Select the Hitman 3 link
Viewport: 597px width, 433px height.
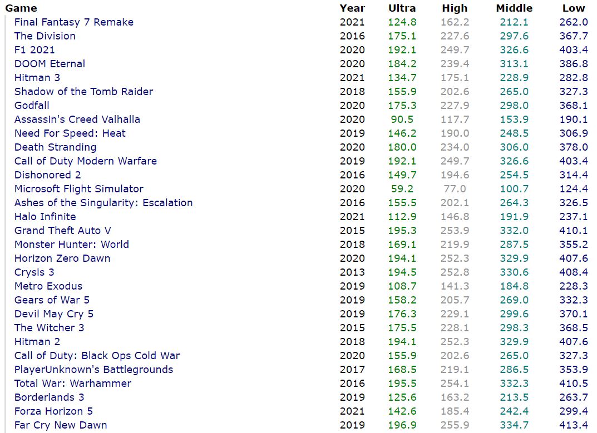click(37, 78)
